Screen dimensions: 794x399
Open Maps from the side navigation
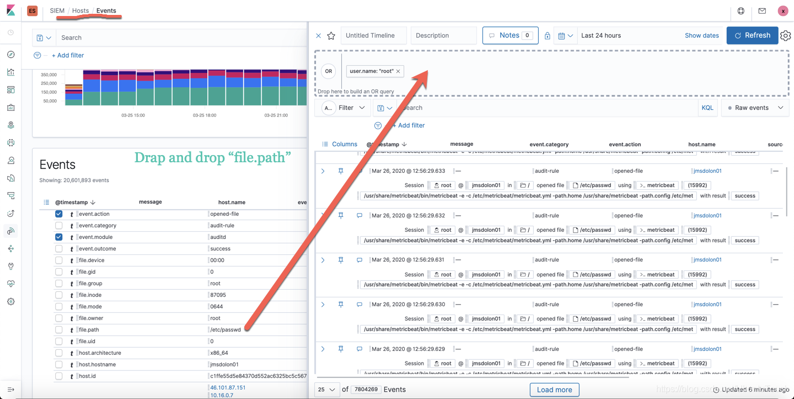10,125
